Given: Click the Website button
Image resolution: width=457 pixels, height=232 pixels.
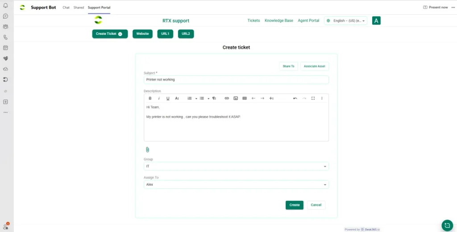Looking at the screenshot, I should 142,34.
